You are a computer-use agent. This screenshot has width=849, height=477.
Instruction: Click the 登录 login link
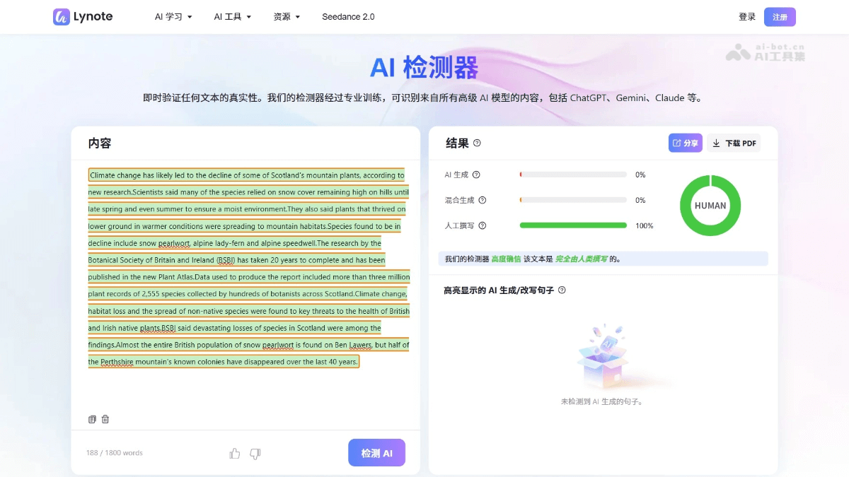click(747, 17)
